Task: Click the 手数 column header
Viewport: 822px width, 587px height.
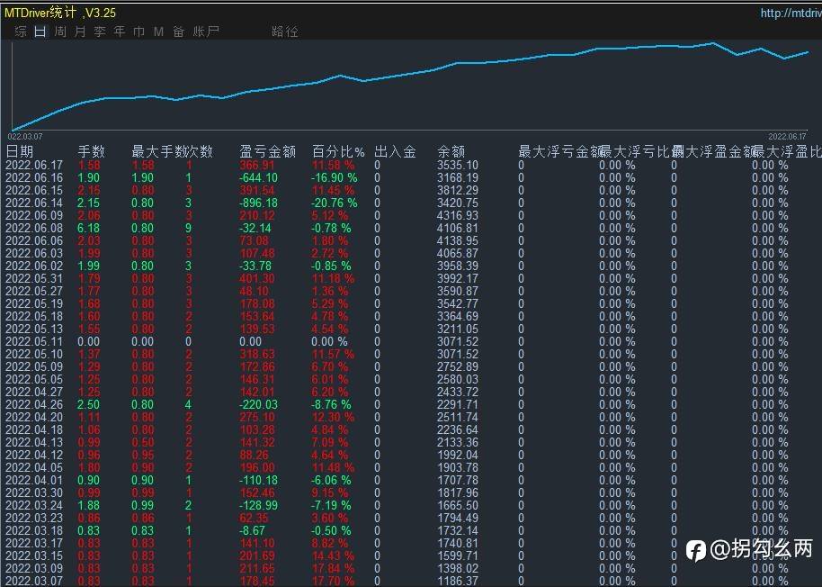Action: tap(92, 151)
